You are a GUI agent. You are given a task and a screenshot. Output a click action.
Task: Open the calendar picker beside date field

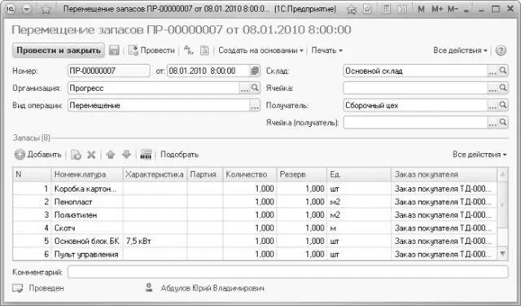click(x=255, y=71)
